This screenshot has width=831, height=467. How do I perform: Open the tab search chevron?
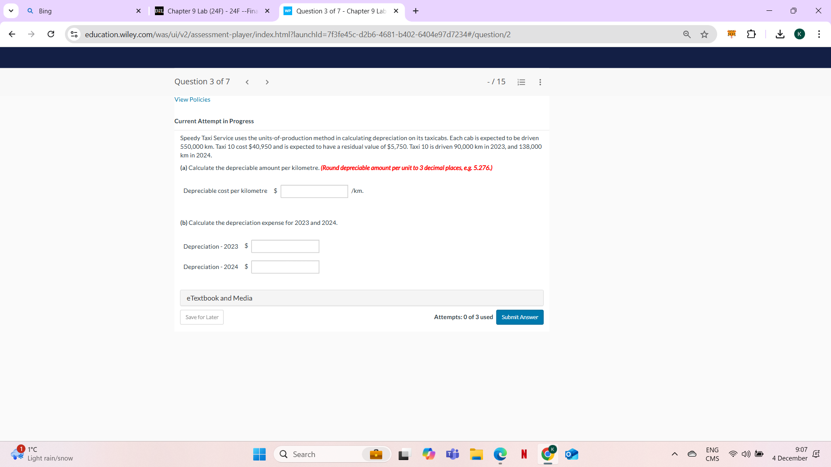point(11,11)
